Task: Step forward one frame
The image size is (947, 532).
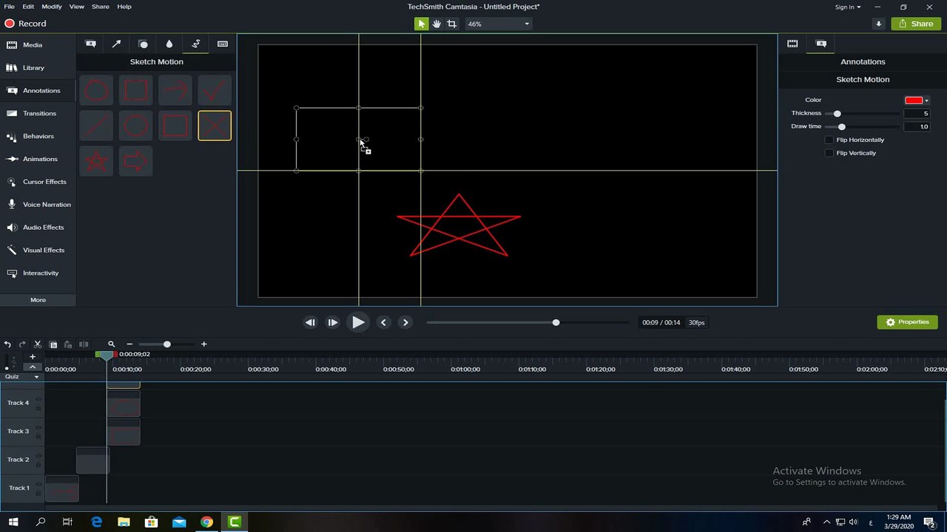Action: pyautogui.click(x=333, y=323)
